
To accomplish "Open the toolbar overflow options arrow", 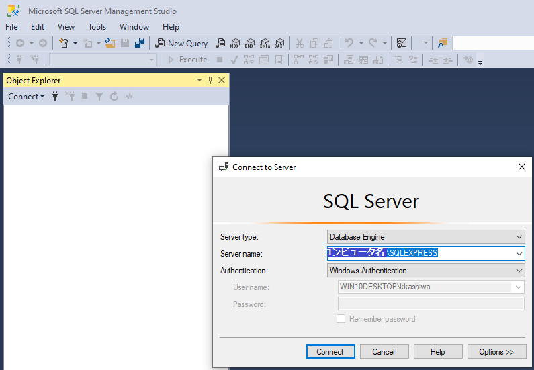I will [480, 62].
